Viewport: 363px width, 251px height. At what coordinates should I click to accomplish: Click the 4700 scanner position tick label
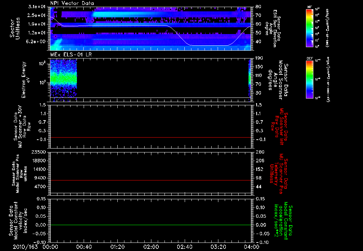pos(40,186)
